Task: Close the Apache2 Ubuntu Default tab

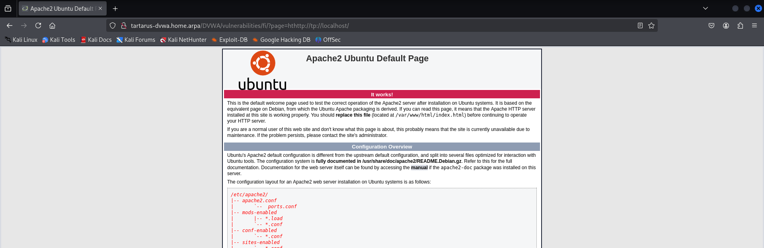Action: [x=100, y=8]
